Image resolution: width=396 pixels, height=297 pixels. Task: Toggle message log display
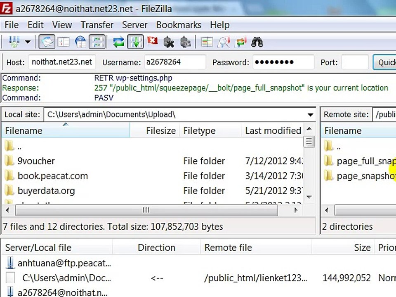tap(47, 42)
